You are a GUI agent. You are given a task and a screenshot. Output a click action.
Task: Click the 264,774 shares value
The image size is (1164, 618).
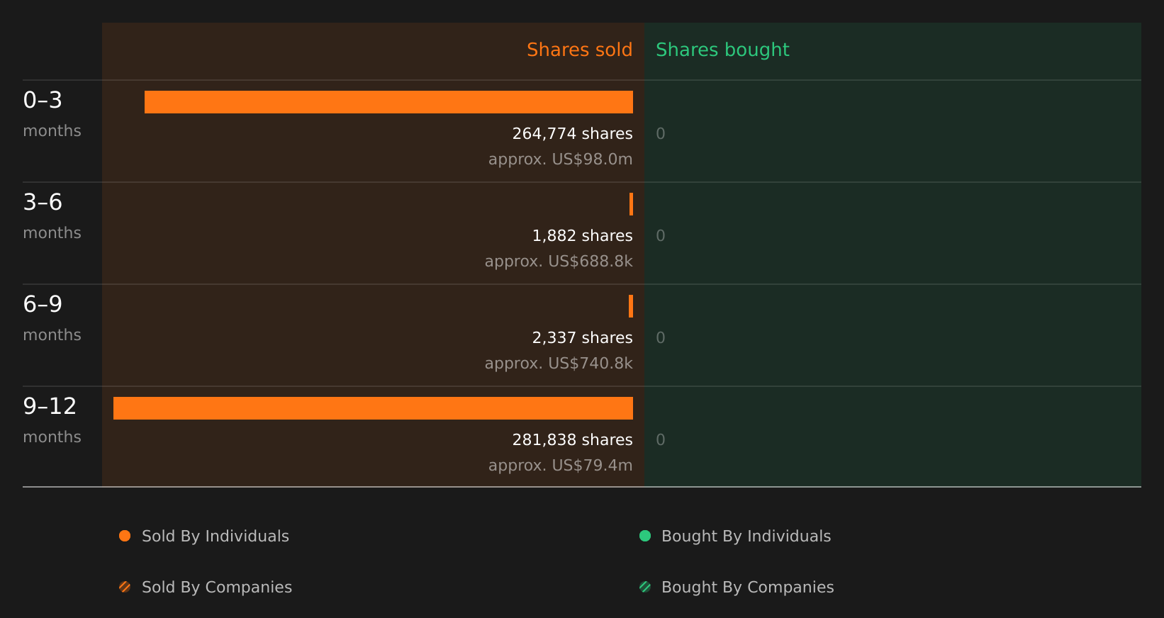point(572,134)
